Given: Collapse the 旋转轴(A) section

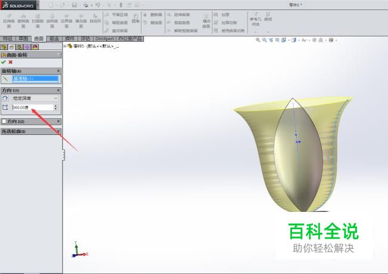Looking at the screenshot, I should (58, 71).
